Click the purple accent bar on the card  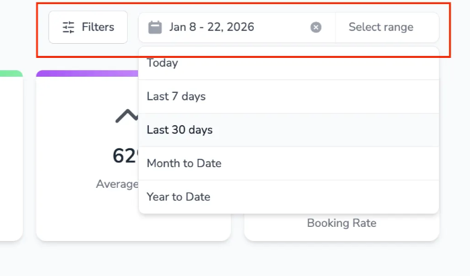86,73
